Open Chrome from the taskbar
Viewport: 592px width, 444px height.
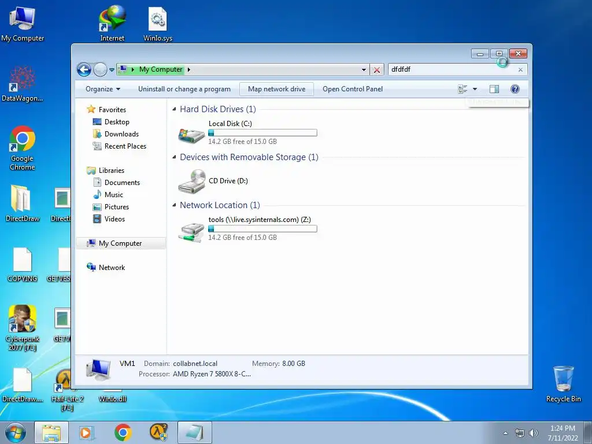[x=123, y=432]
